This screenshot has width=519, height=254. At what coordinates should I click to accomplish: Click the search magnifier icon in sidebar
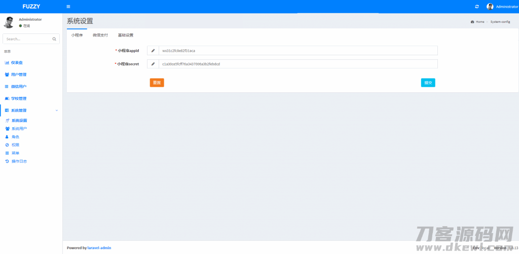click(54, 39)
